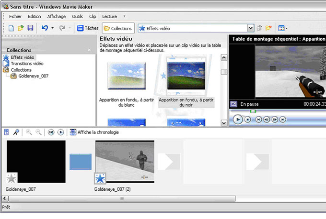
Task: Undo the last action
Action: coord(45,28)
